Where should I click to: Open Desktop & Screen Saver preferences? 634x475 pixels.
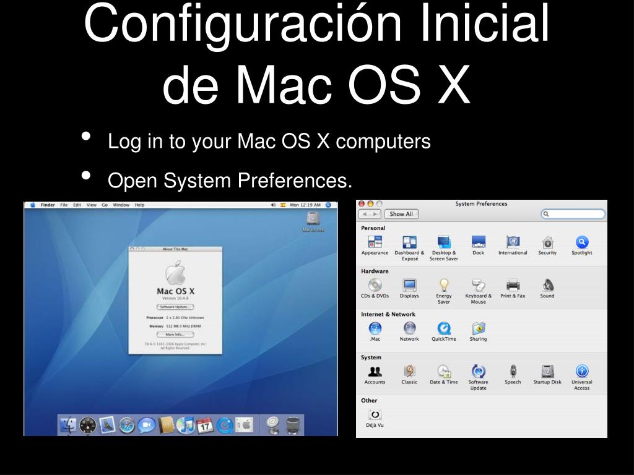443,248
